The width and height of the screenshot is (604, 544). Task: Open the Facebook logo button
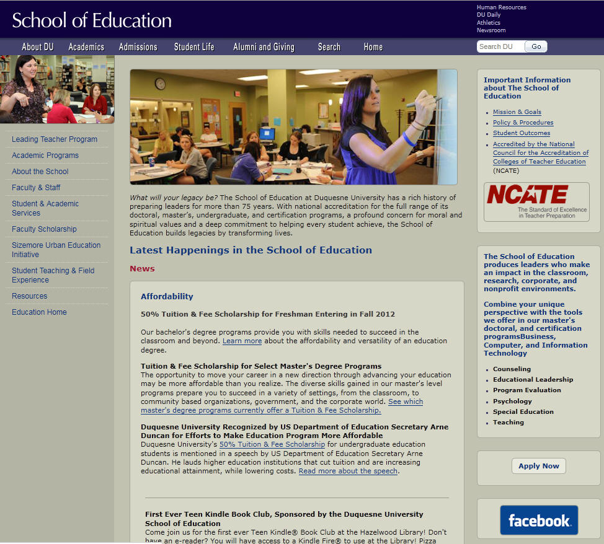539,520
